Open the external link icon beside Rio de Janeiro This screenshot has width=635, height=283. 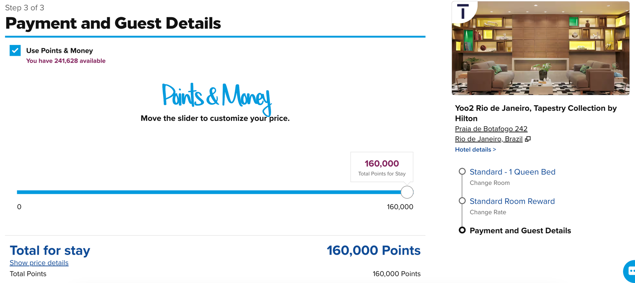point(528,139)
